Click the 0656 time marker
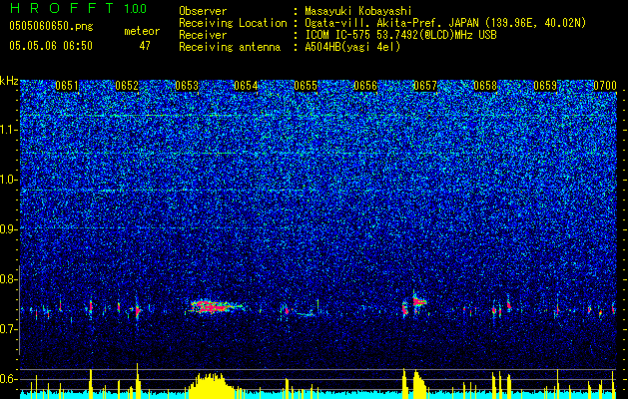Viewport: 628px width, 399px height. [365, 86]
